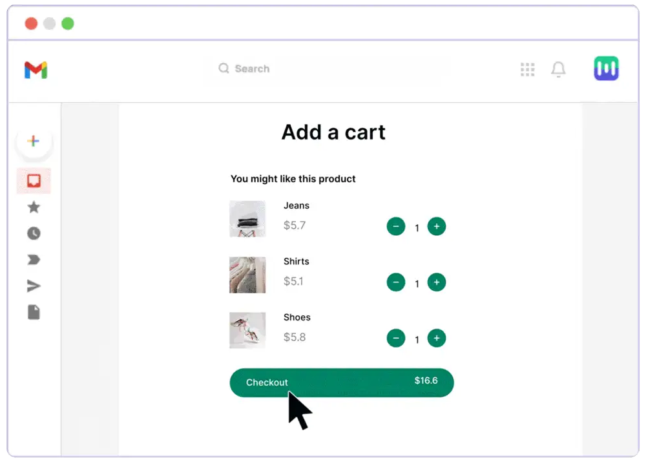Select the Jeans product thumbnail
646x462 pixels.
pos(247,218)
